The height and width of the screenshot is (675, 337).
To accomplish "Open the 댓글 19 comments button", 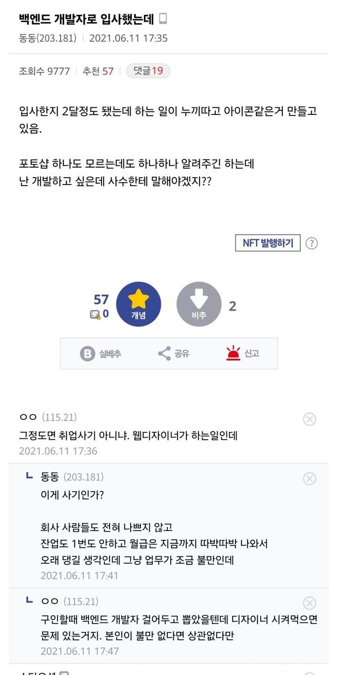I will 148,71.
